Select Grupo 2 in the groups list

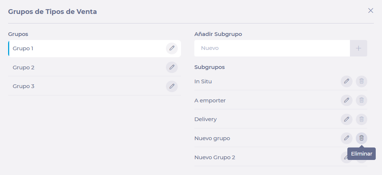(x=94, y=68)
